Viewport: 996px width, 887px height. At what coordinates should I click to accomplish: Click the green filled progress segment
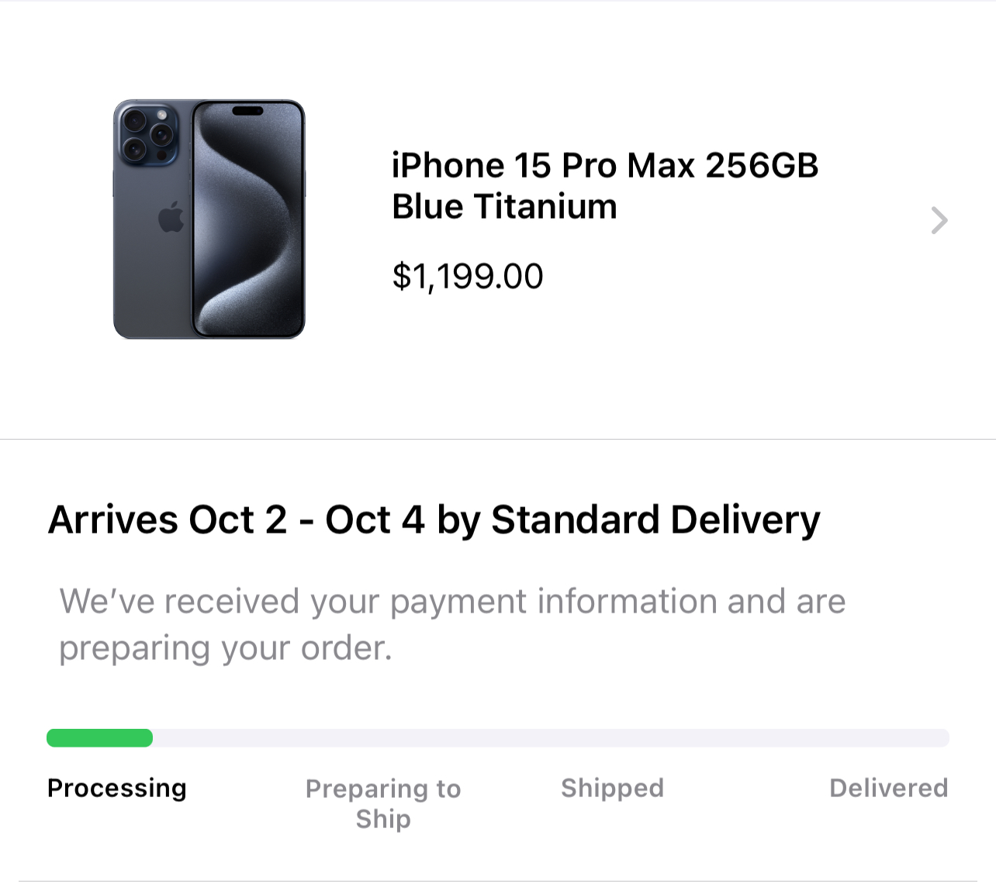pyautogui.click(x=99, y=738)
